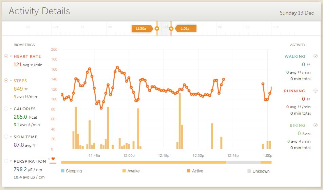Click the Unknown legend color swatch

pos(249,171)
